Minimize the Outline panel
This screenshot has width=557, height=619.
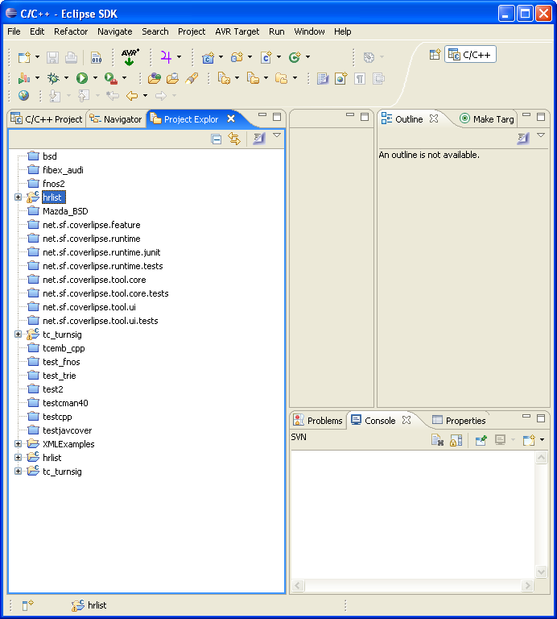click(x=526, y=115)
